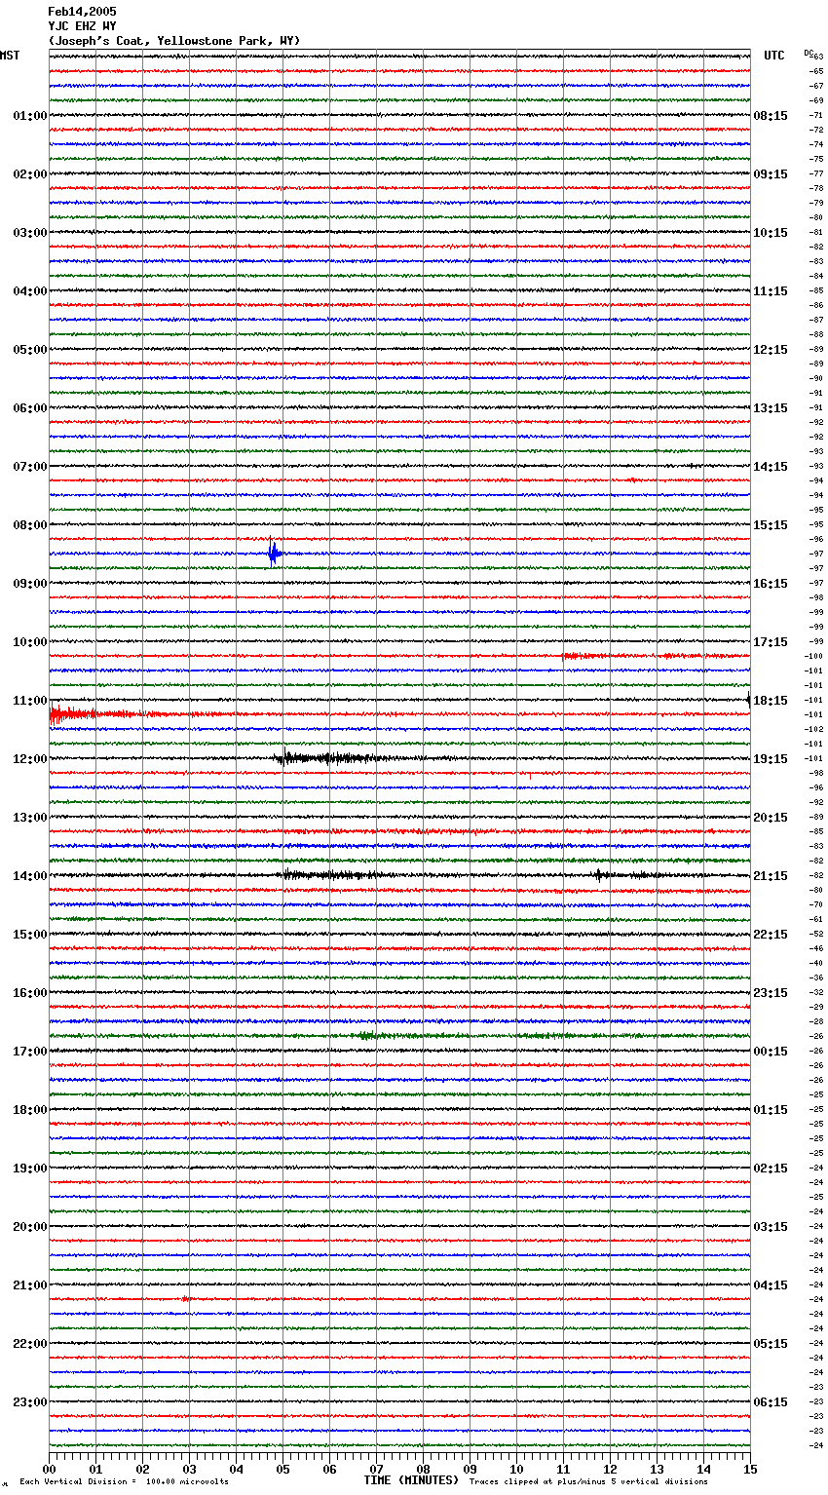The width and height of the screenshot is (828, 1495).
Task: Click the 10 tick label on the minutes axis
Action: [x=516, y=1469]
